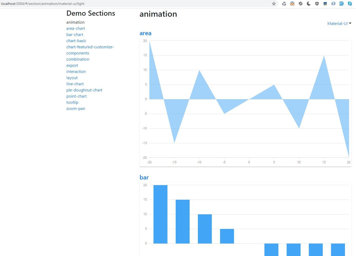This screenshot has height=256, width=356.
Task: Navigate to the area-chart demo section
Action: [x=75, y=28]
